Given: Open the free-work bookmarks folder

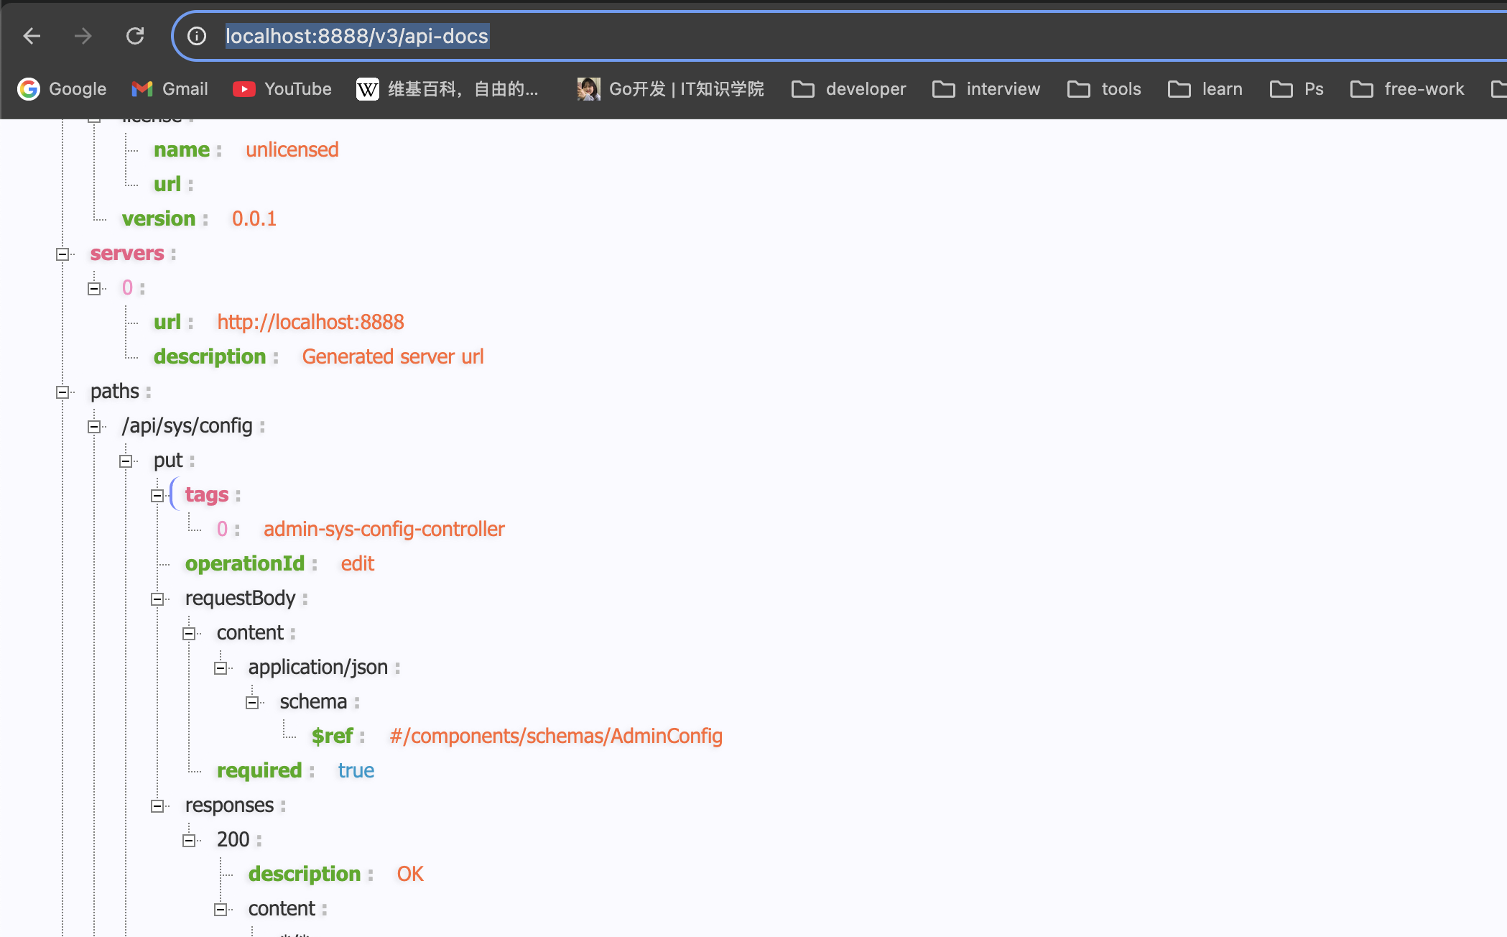Looking at the screenshot, I should coord(1406,88).
